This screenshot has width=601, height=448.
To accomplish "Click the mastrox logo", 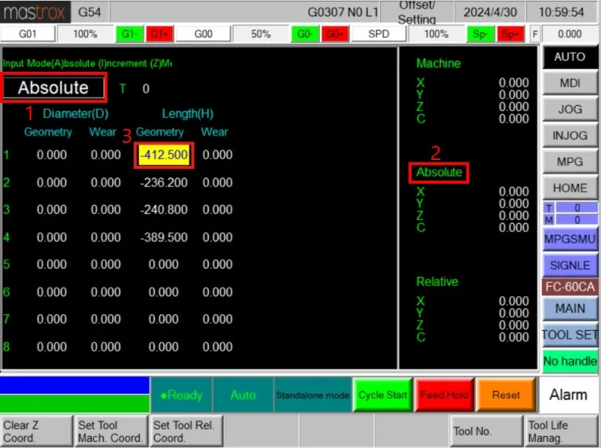I will pos(35,12).
